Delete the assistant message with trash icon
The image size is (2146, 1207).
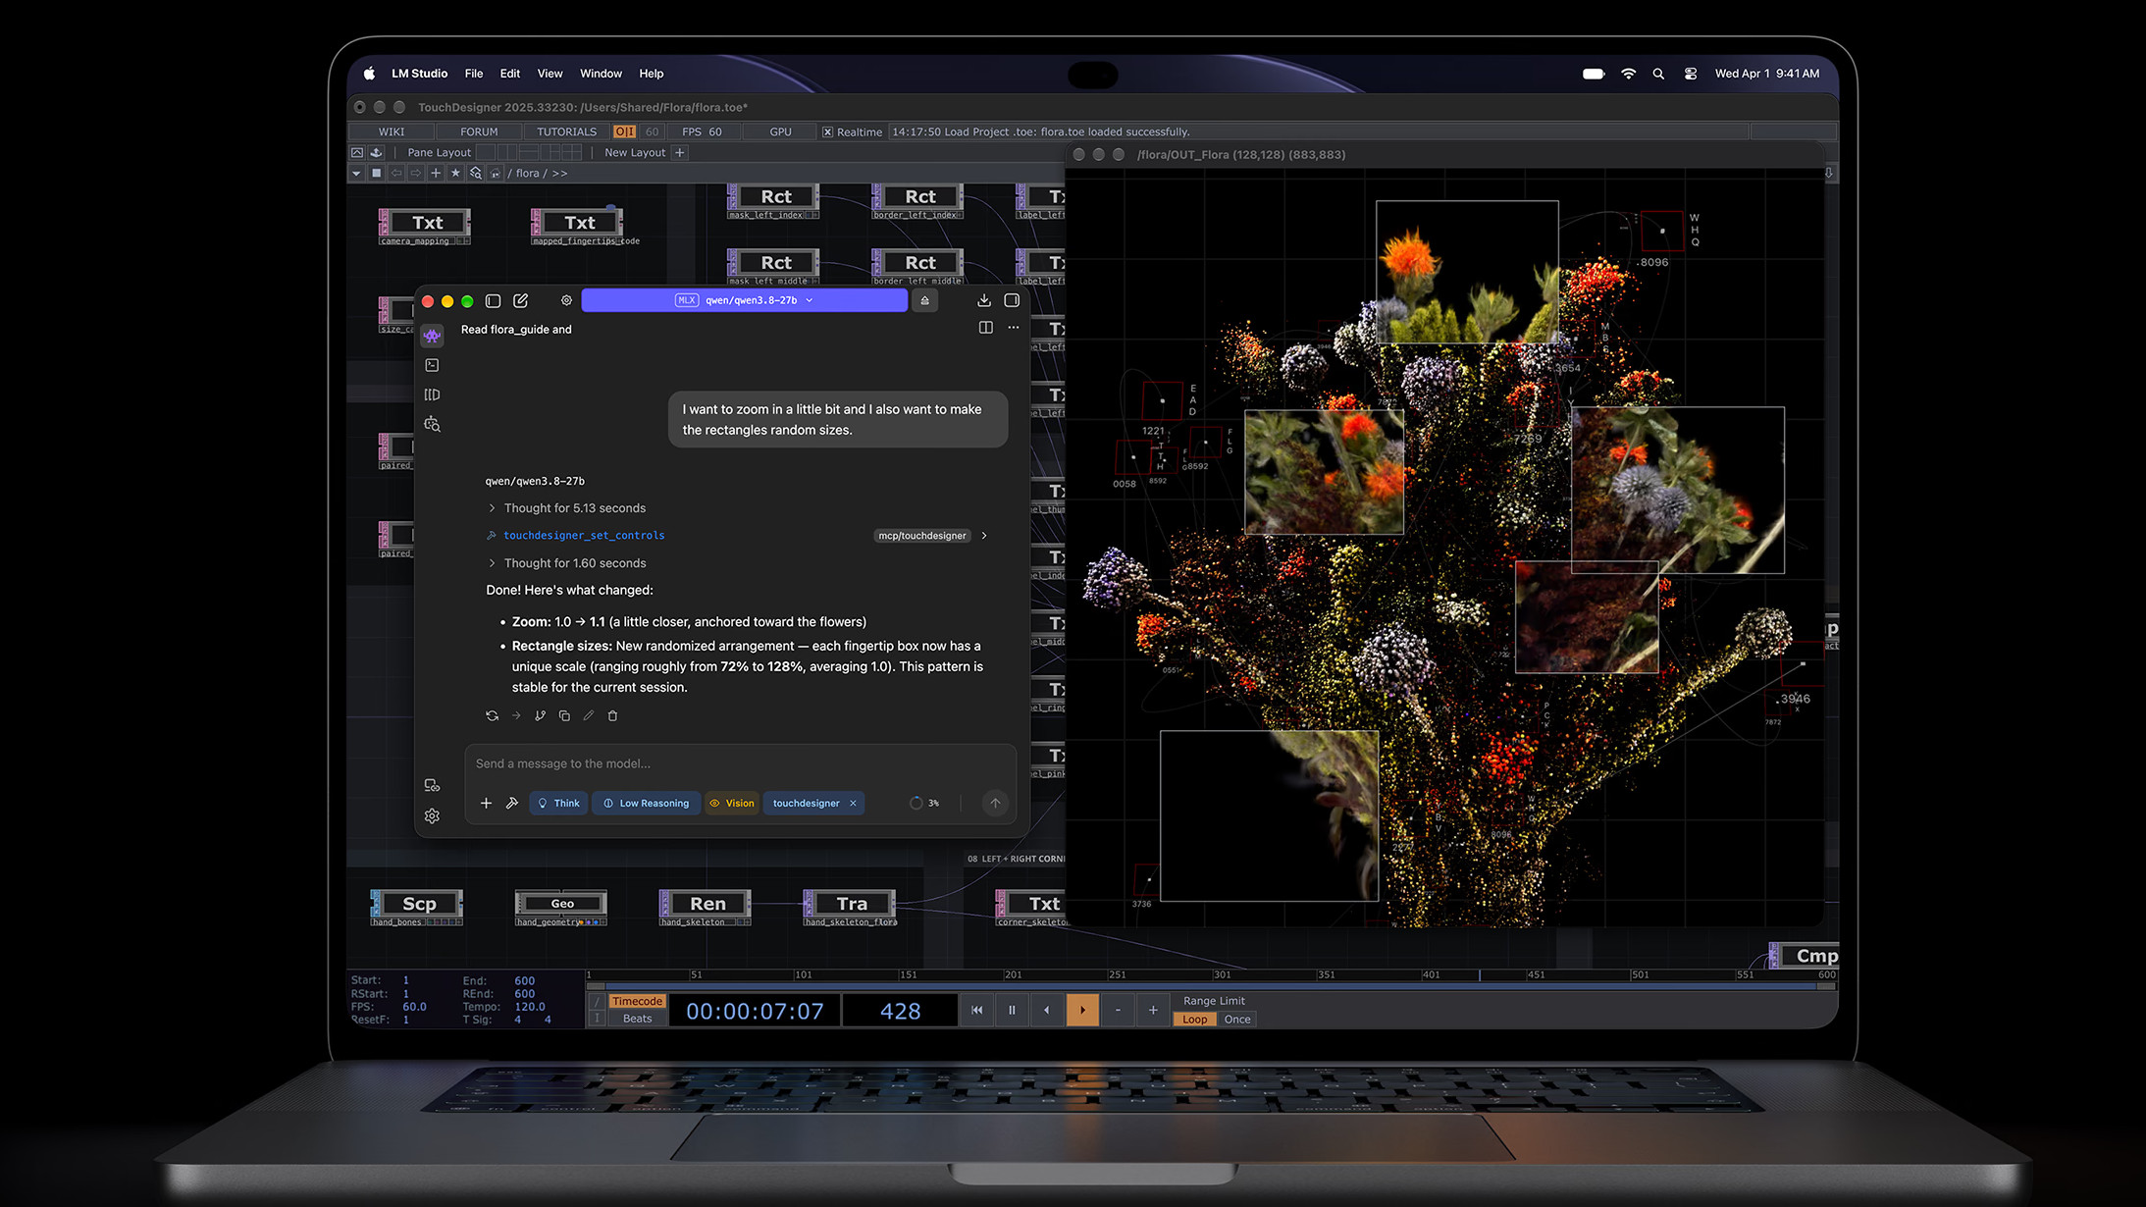(x=612, y=715)
